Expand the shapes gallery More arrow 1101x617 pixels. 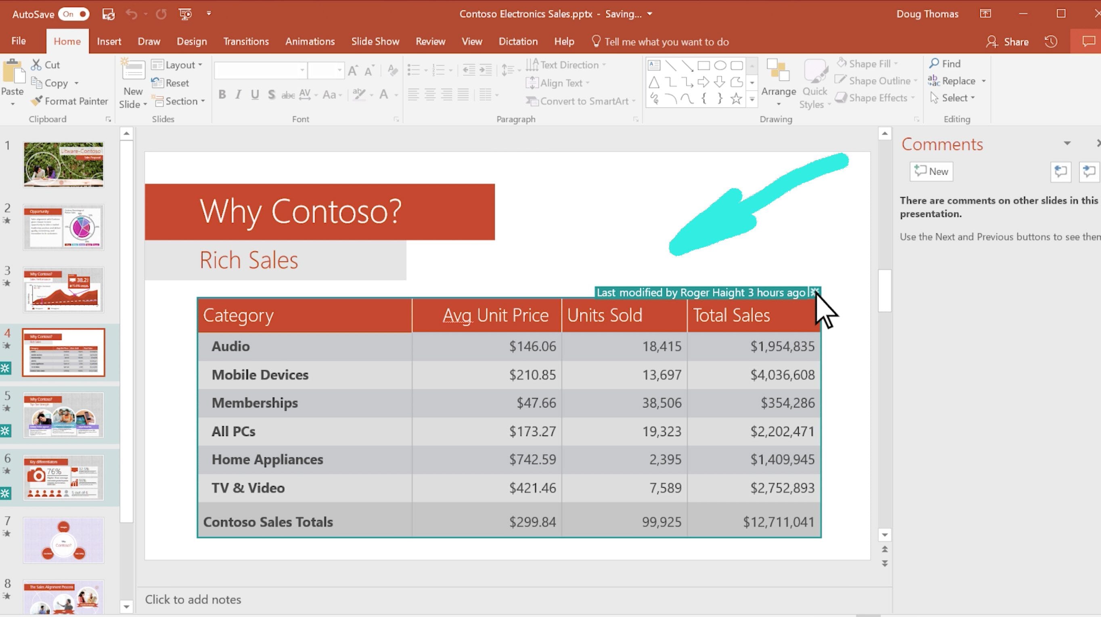point(752,100)
